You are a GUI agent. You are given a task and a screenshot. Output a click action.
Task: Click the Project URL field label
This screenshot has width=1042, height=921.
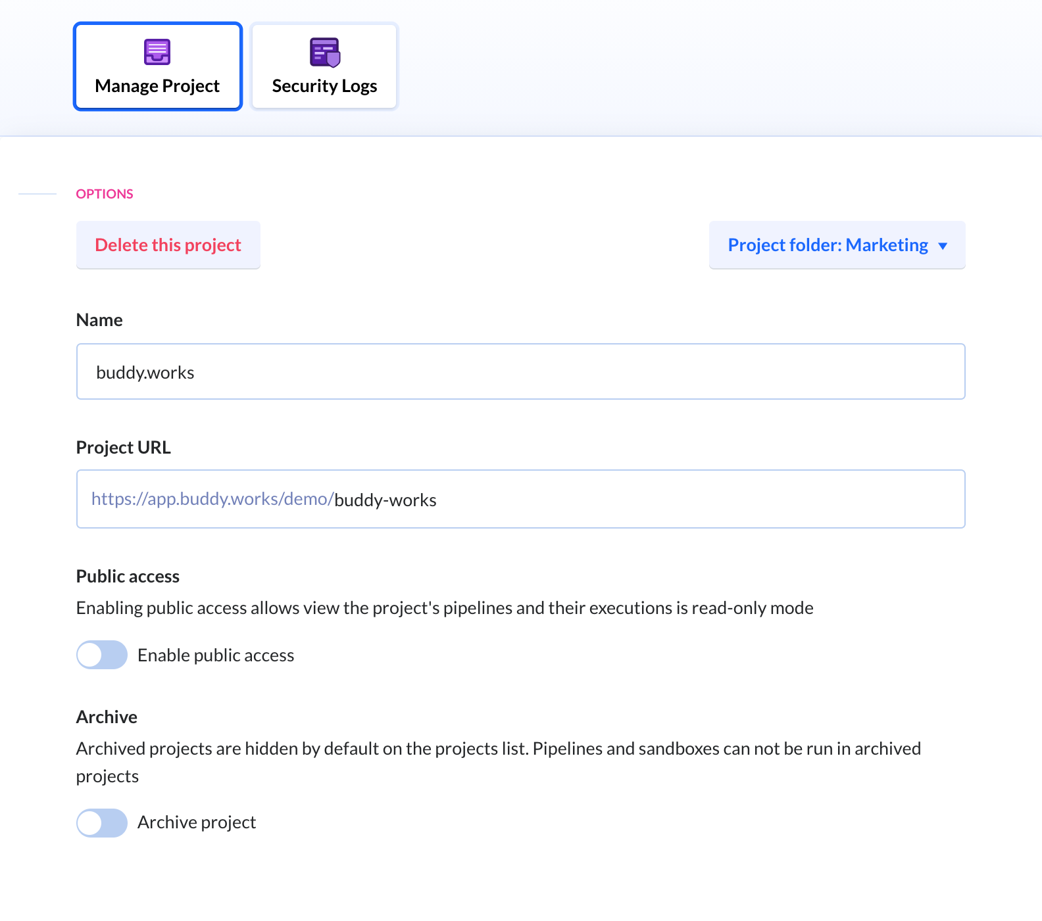click(124, 448)
